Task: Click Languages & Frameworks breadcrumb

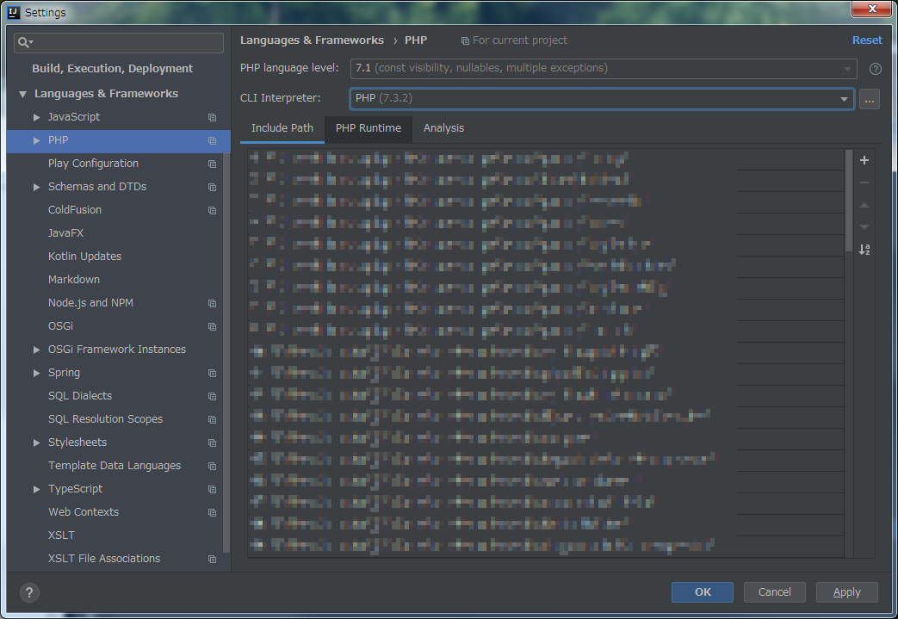Action: [x=313, y=40]
